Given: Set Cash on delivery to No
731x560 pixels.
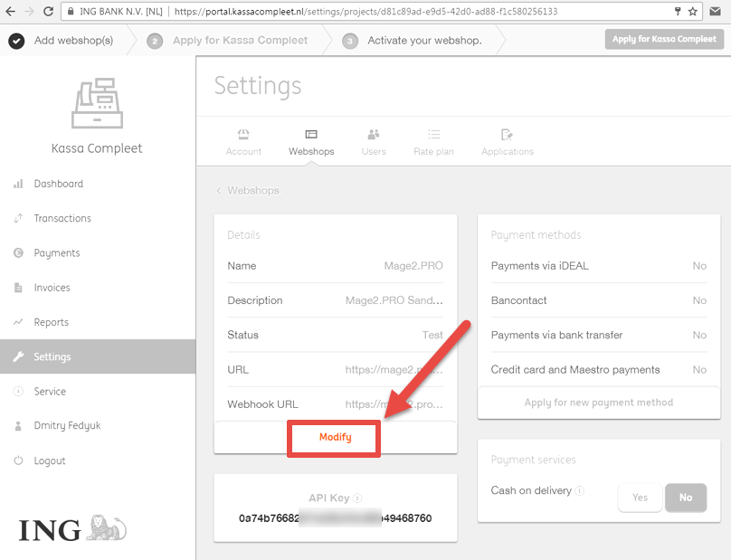Looking at the screenshot, I should (x=686, y=498).
